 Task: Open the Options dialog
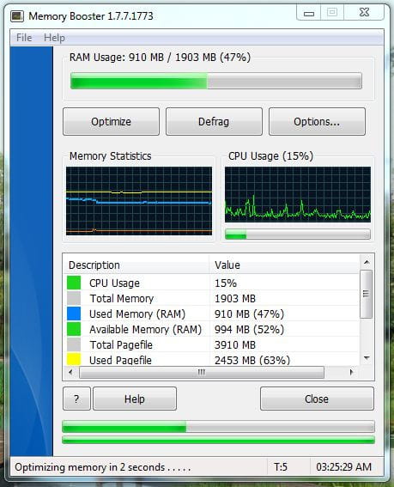point(317,121)
